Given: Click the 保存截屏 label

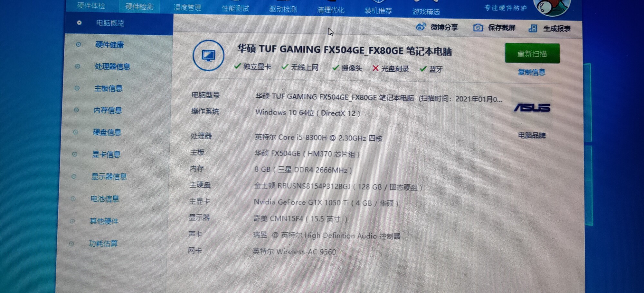Looking at the screenshot, I should coord(502,28).
